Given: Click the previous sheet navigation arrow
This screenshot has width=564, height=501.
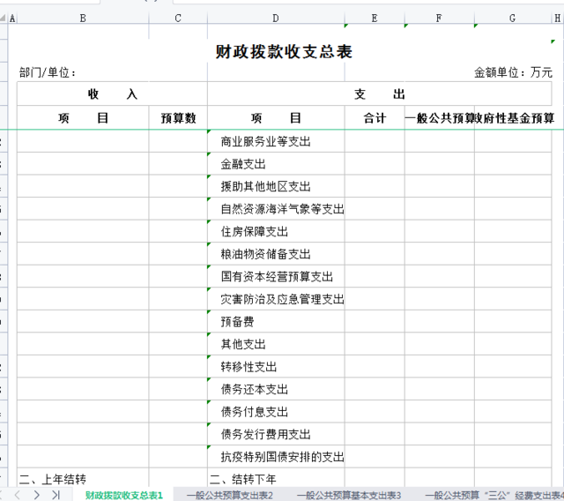Looking at the screenshot, I should [17, 495].
